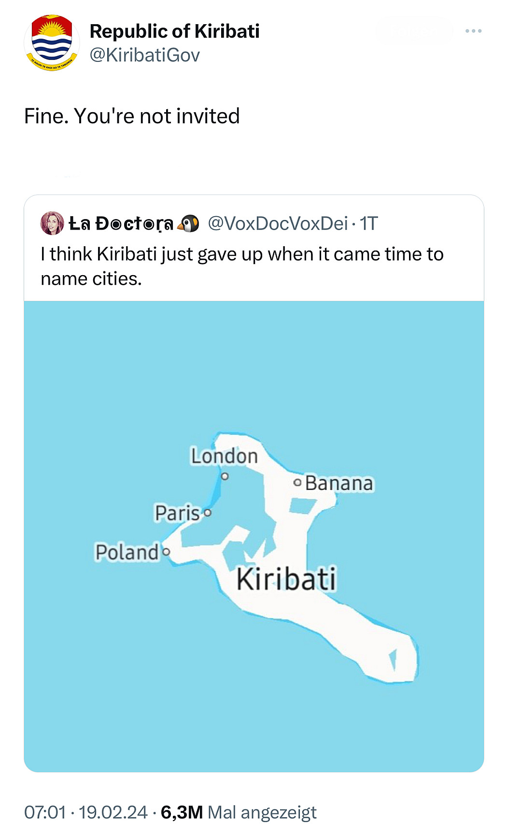This screenshot has height=824, width=508.
Task: Click the Banana city marker dot
Action: point(297,483)
